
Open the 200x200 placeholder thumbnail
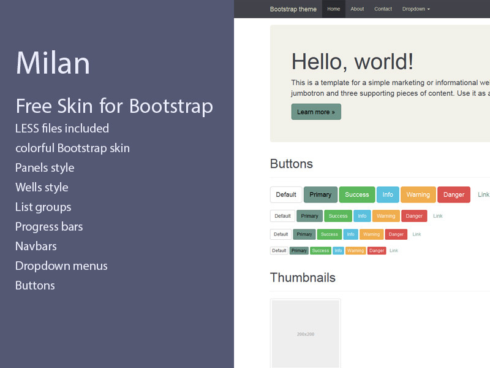pyautogui.click(x=305, y=334)
